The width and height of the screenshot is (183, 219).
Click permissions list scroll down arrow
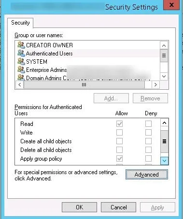point(164,161)
